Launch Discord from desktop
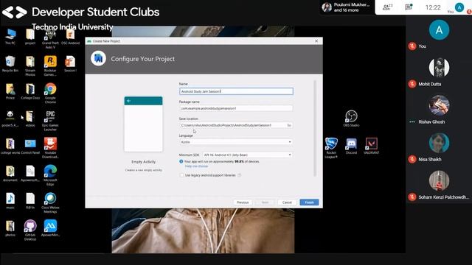The width and height of the screenshot is (472, 265). click(x=351, y=146)
